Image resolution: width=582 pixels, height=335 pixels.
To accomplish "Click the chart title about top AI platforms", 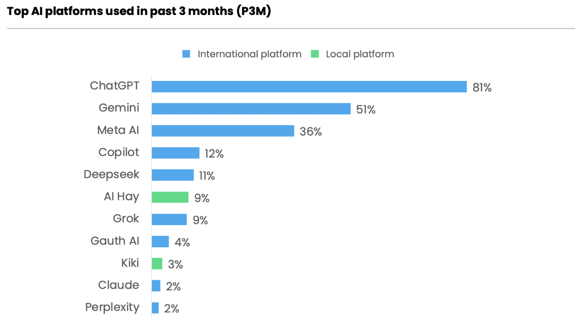I will (139, 12).
